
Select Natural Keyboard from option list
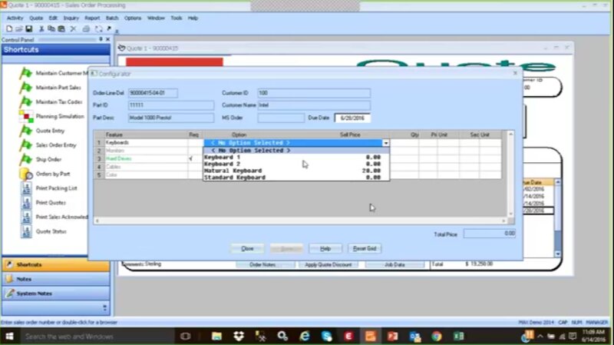click(x=233, y=171)
